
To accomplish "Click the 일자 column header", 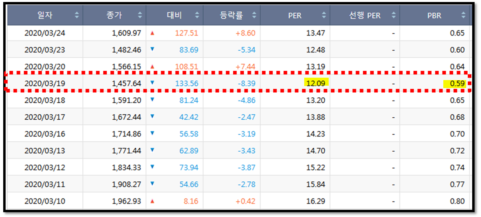I will pyautogui.click(x=45, y=16).
